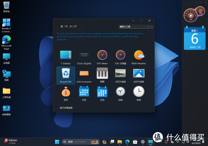The image size is (208, 146).
Task: Select the Clock (Digital) gadget
Action: coord(84,57)
